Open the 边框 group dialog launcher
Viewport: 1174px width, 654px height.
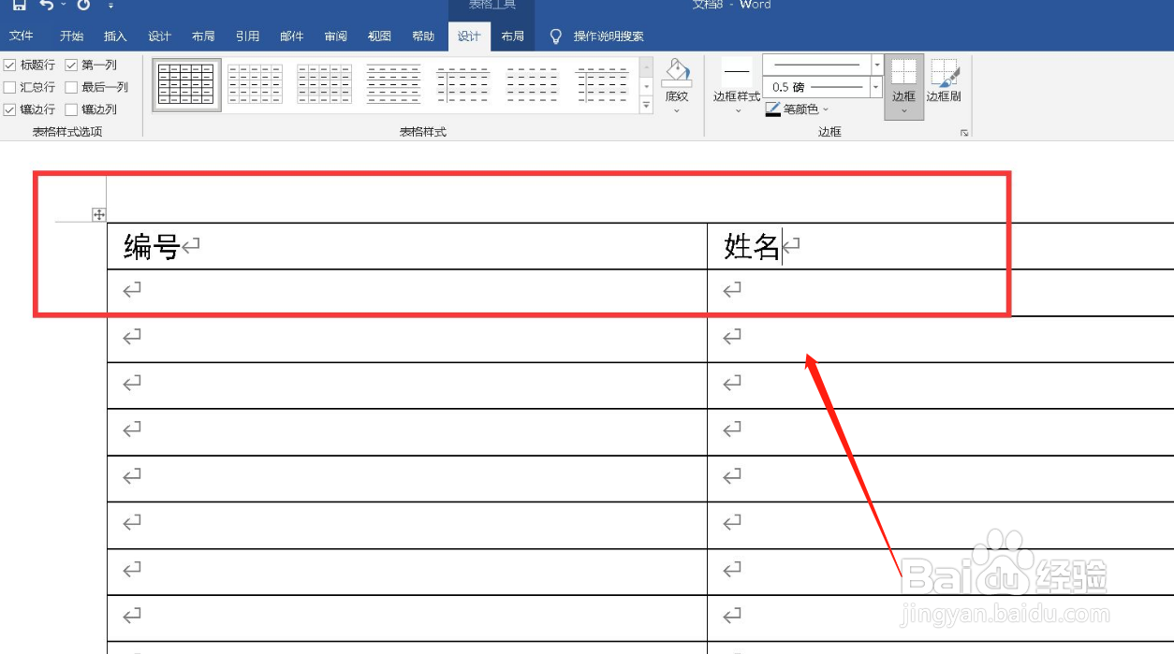point(964,133)
